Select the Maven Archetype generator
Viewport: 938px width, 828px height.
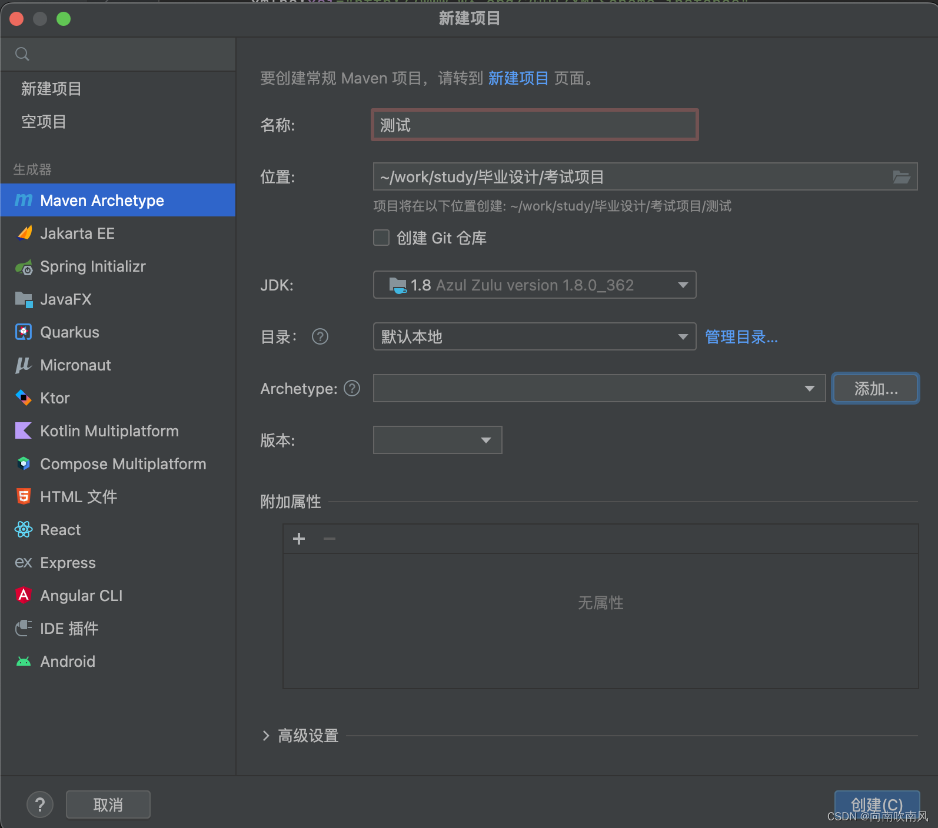118,201
